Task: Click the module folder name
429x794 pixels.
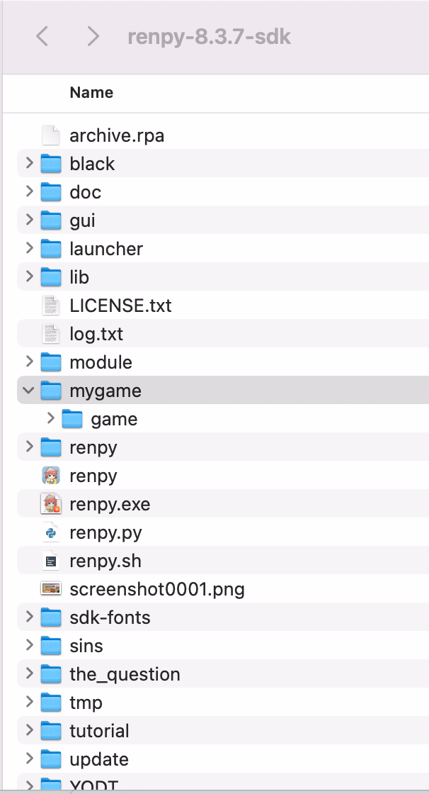Action: (101, 362)
